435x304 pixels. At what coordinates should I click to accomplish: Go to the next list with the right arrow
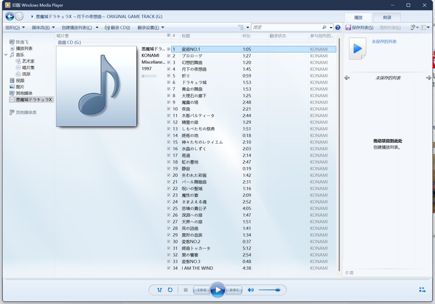[429, 78]
